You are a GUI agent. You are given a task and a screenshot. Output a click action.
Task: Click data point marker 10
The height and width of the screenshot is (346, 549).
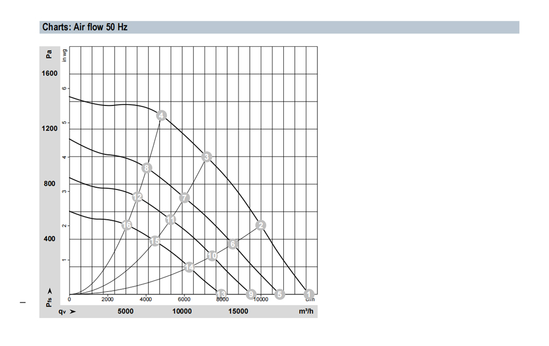click(x=212, y=256)
